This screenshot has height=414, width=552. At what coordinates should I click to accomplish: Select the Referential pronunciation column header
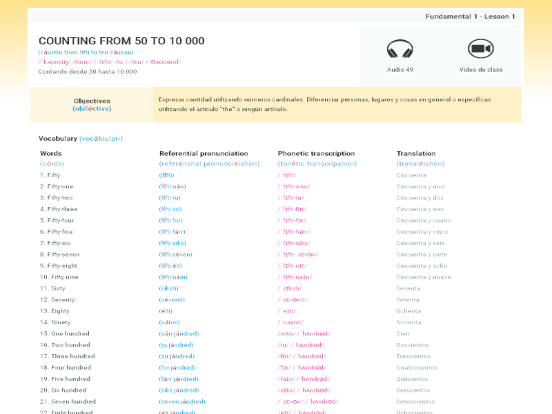204,153
